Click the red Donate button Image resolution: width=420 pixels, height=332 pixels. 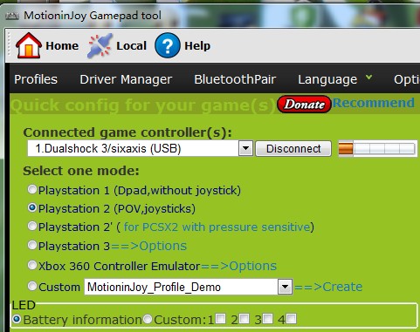point(304,105)
